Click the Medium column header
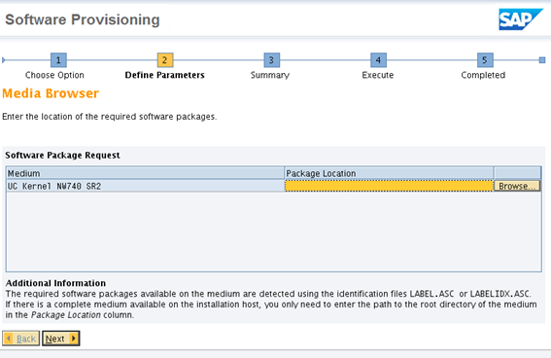 click(x=145, y=173)
